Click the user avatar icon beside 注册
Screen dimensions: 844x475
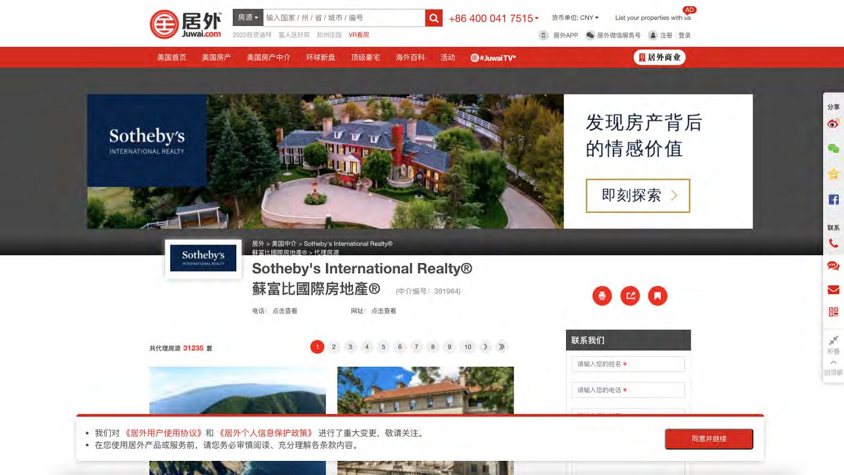653,35
